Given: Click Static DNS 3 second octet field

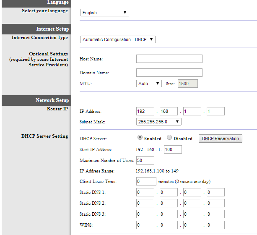Looking at the screenshot, I should 169,214.
